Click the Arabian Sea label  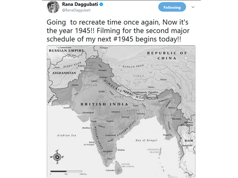[67, 135]
